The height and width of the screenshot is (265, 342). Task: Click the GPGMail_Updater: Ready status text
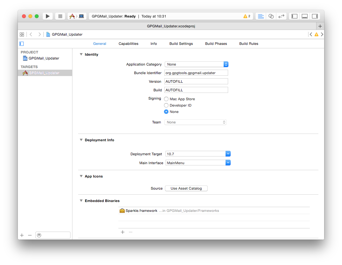coord(114,16)
